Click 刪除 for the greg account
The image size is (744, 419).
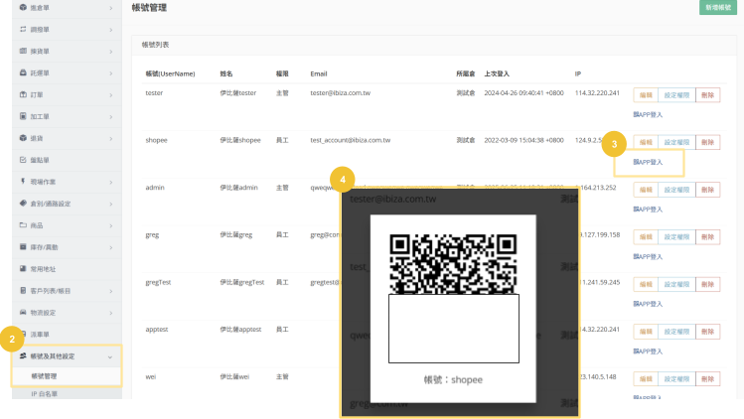point(708,236)
